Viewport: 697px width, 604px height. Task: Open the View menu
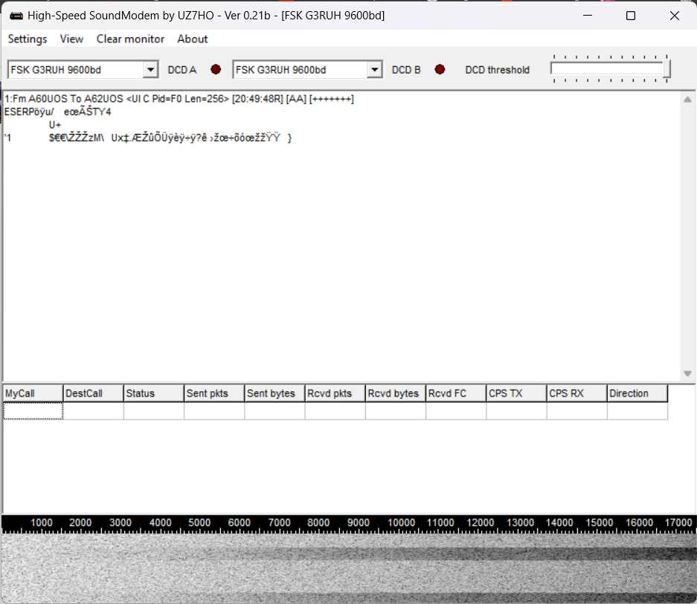71,39
